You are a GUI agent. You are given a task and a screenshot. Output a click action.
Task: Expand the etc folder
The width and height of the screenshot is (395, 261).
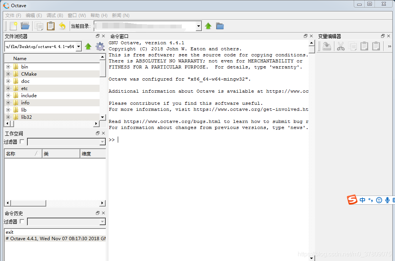(8, 89)
